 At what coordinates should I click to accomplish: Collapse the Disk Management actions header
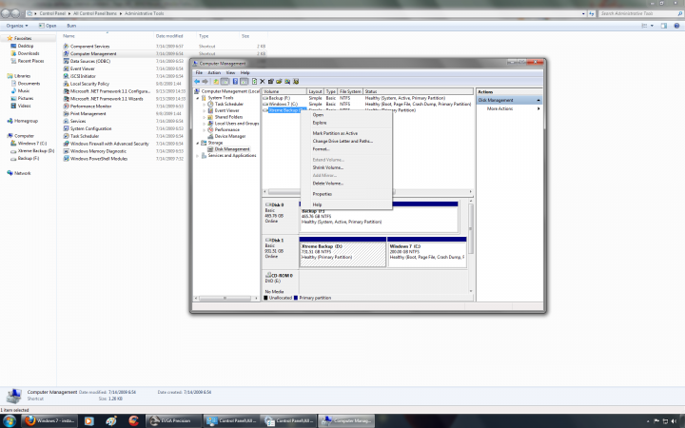538,100
